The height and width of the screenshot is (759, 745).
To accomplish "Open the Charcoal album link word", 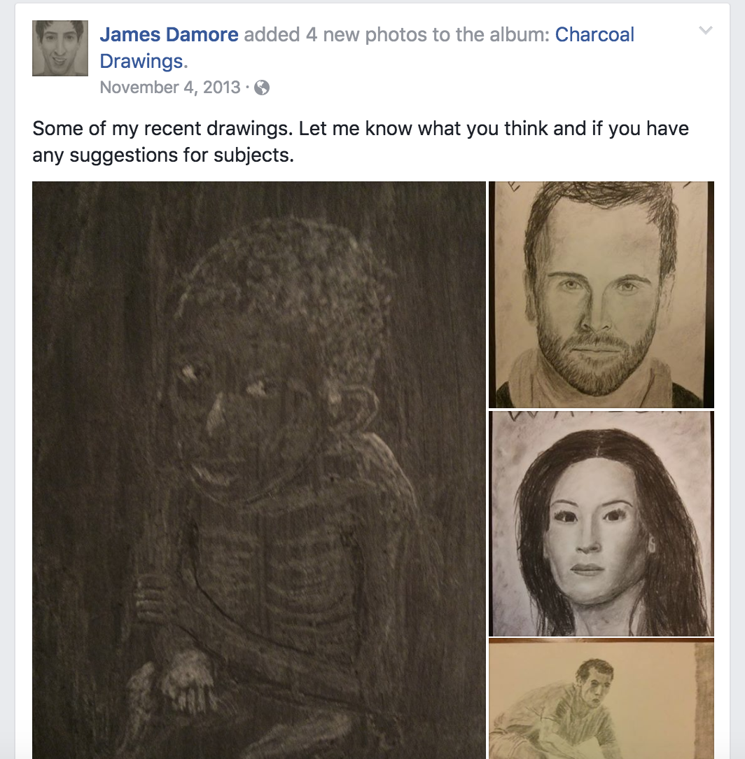I will 594,34.
